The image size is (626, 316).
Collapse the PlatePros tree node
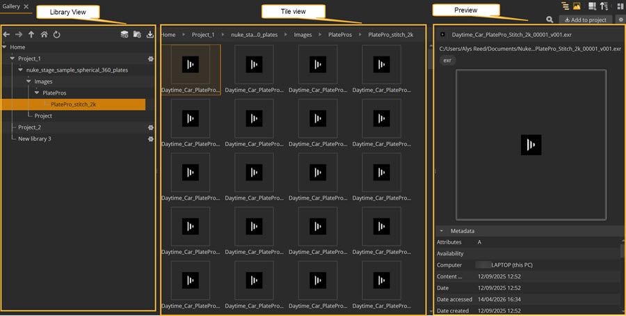pyautogui.click(x=37, y=93)
